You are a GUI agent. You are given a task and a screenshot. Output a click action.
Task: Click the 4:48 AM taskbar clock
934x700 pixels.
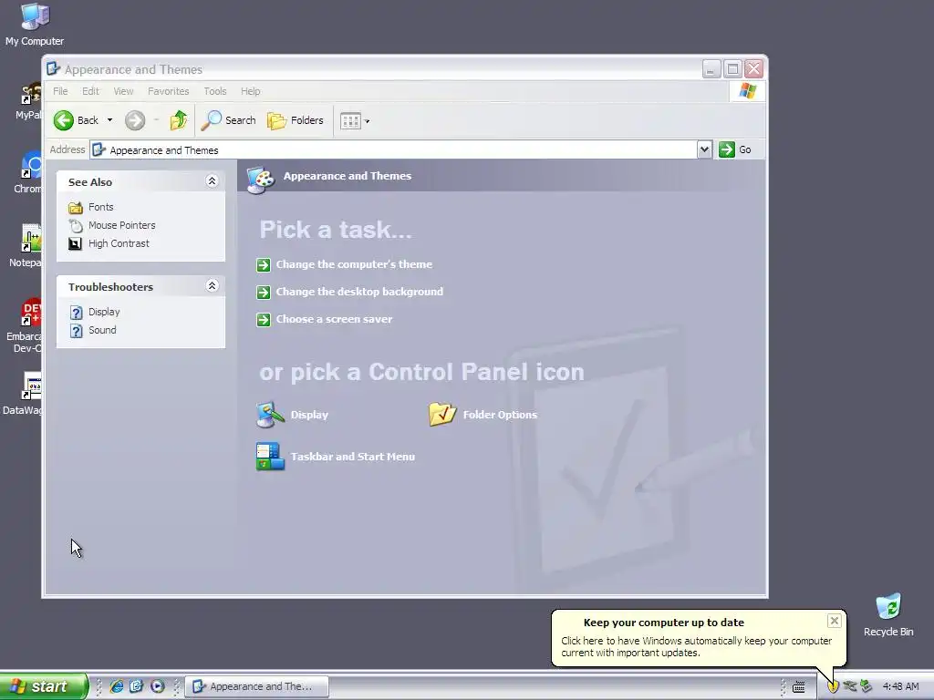tap(900, 686)
